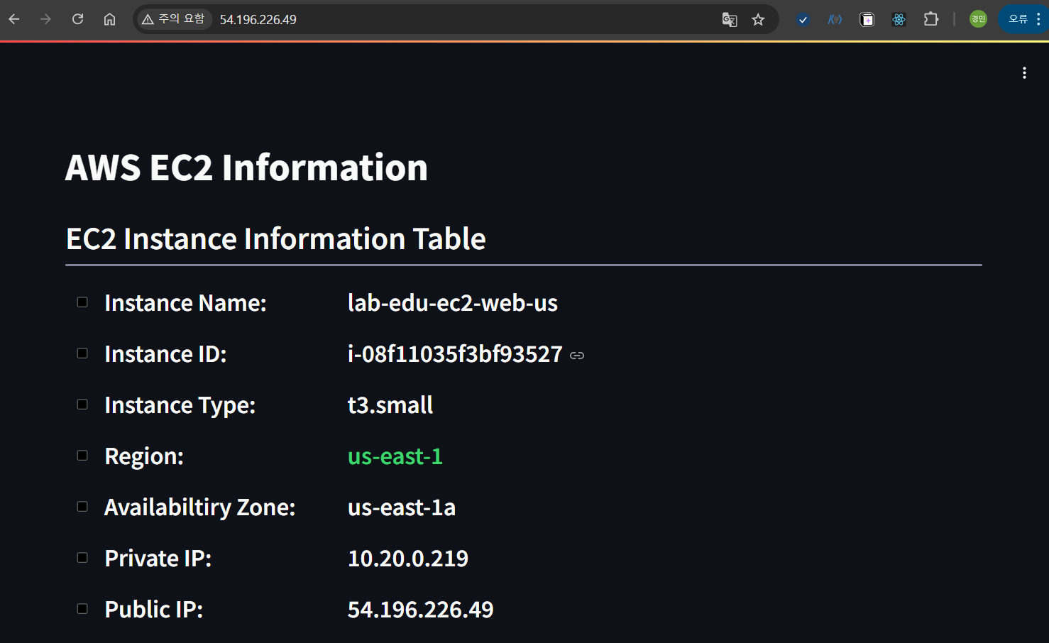The height and width of the screenshot is (643, 1049).
Task: Click the Region: label
Action: click(x=144, y=456)
